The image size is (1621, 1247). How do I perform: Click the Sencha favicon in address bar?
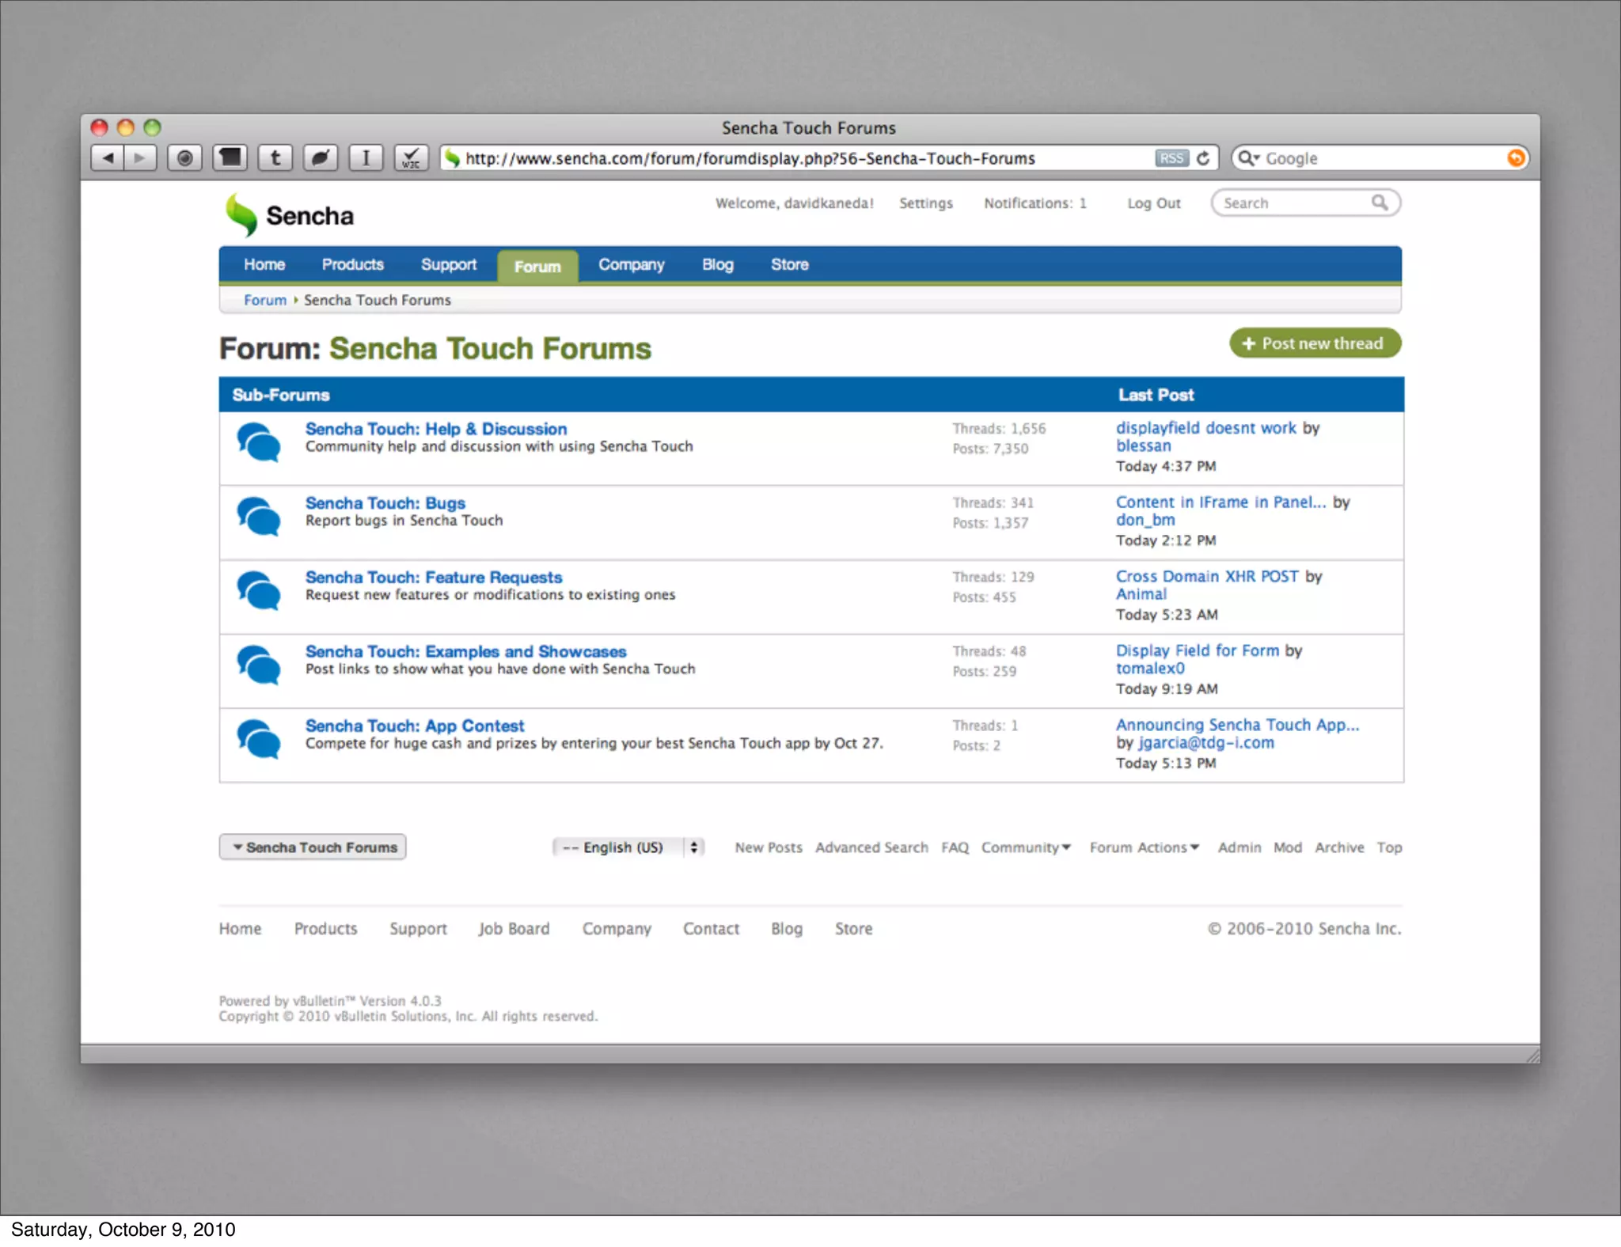coord(452,158)
